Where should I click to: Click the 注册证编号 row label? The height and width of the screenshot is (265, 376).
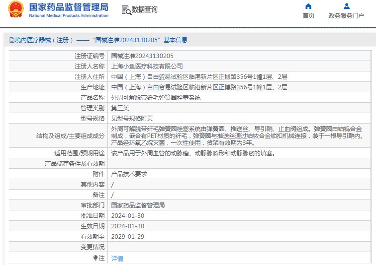(x=90, y=56)
